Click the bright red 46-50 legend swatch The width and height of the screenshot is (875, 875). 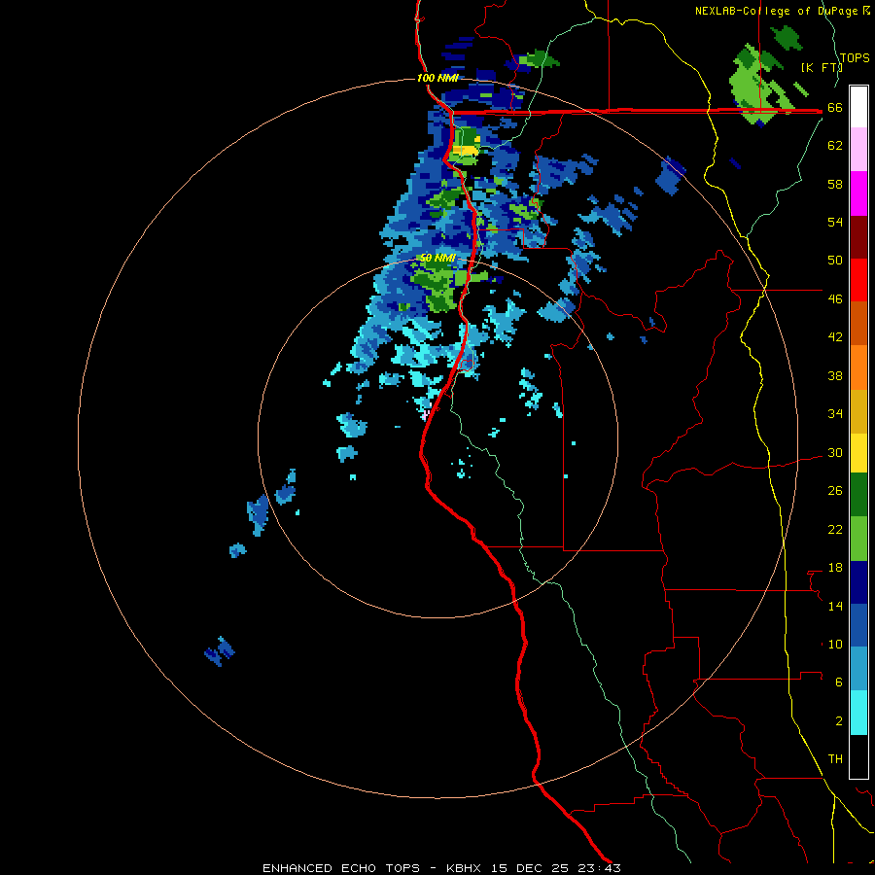858,280
